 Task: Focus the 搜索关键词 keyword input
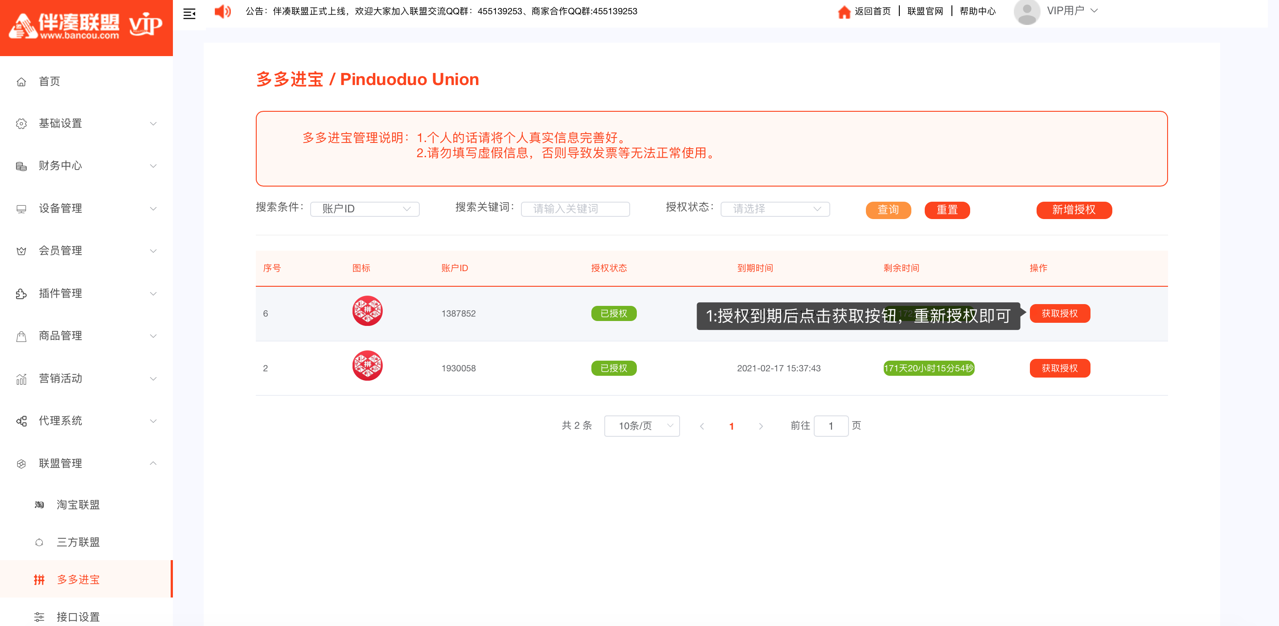(x=575, y=209)
